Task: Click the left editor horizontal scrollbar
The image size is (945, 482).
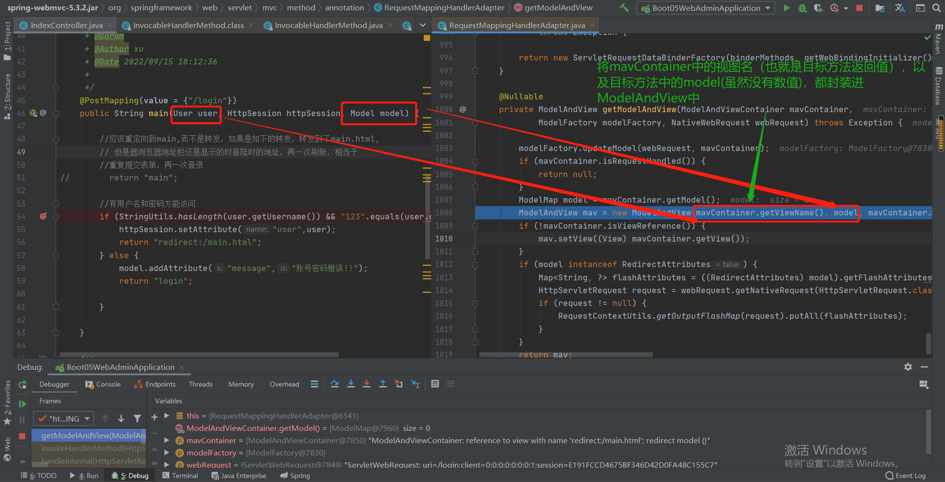Action: (x=199, y=354)
